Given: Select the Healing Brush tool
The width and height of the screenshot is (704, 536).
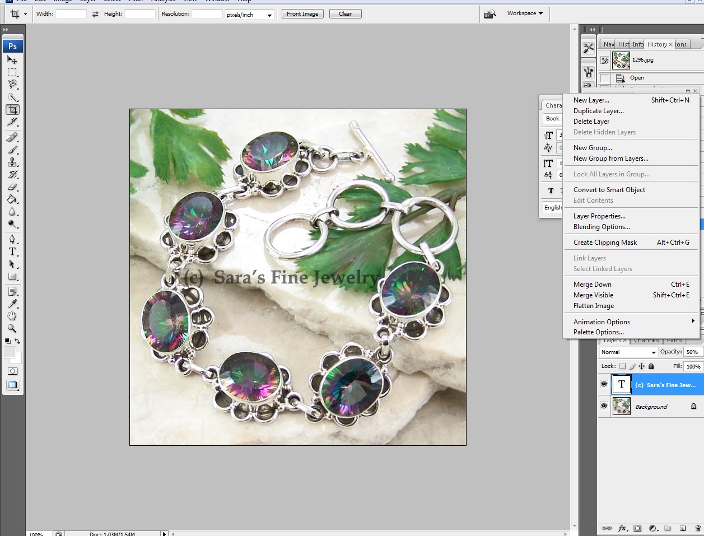Looking at the screenshot, I should [x=12, y=137].
